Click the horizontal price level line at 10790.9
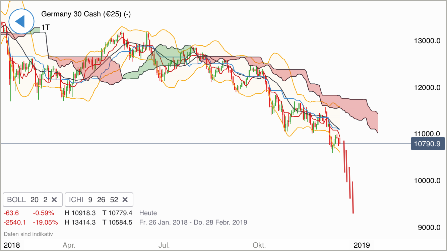447x251 pixels. click(201, 143)
